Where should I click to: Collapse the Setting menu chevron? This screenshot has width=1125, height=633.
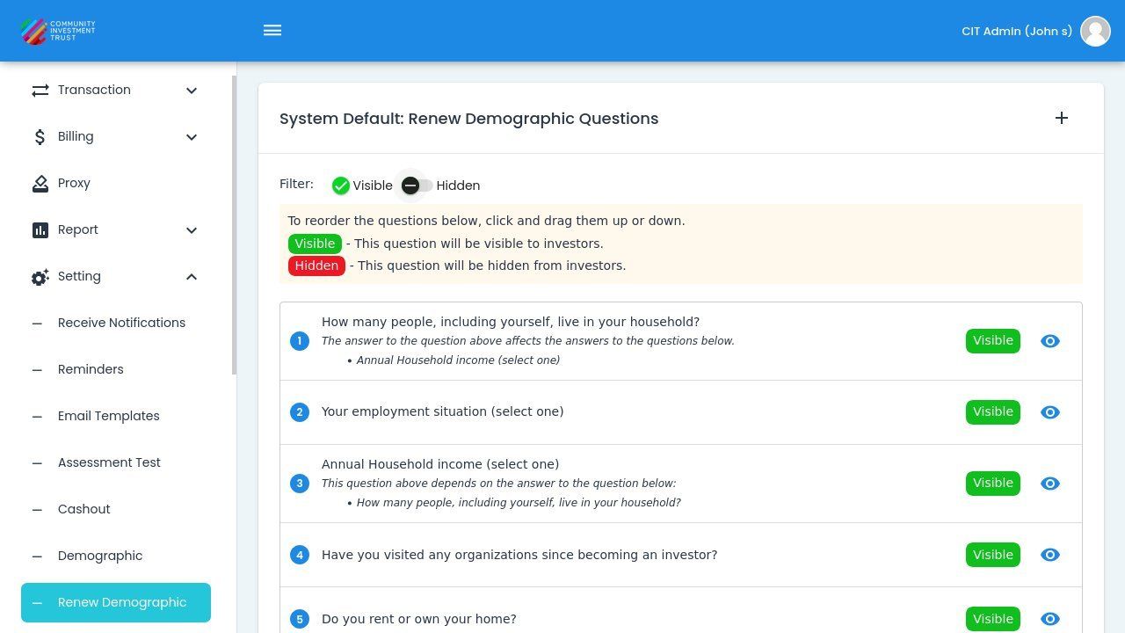click(192, 276)
